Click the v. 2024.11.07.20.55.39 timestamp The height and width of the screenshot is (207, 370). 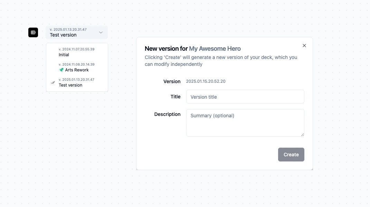[x=76, y=49]
